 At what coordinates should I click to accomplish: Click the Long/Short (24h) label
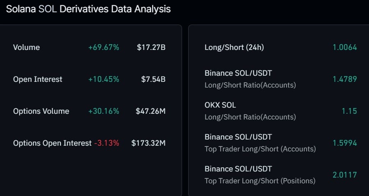tap(234, 47)
